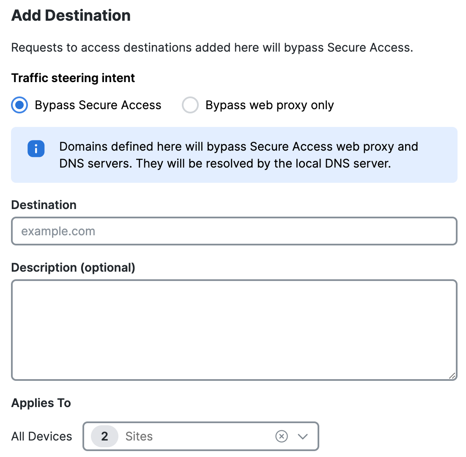This screenshot has width=466, height=457.
Task: Clear selected sites with the X icon
Action: pos(282,436)
